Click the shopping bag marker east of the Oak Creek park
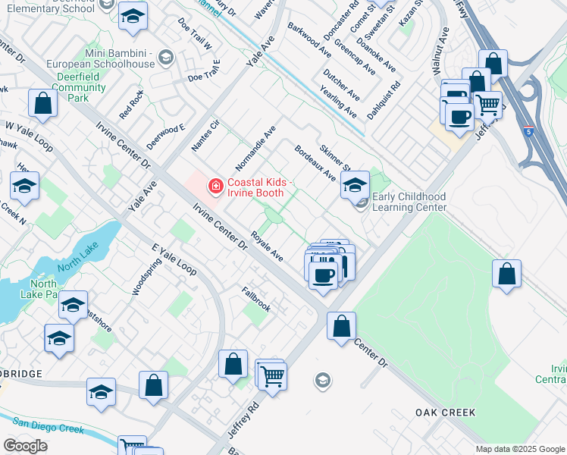The width and height of the screenshot is (567, 455). point(506,275)
